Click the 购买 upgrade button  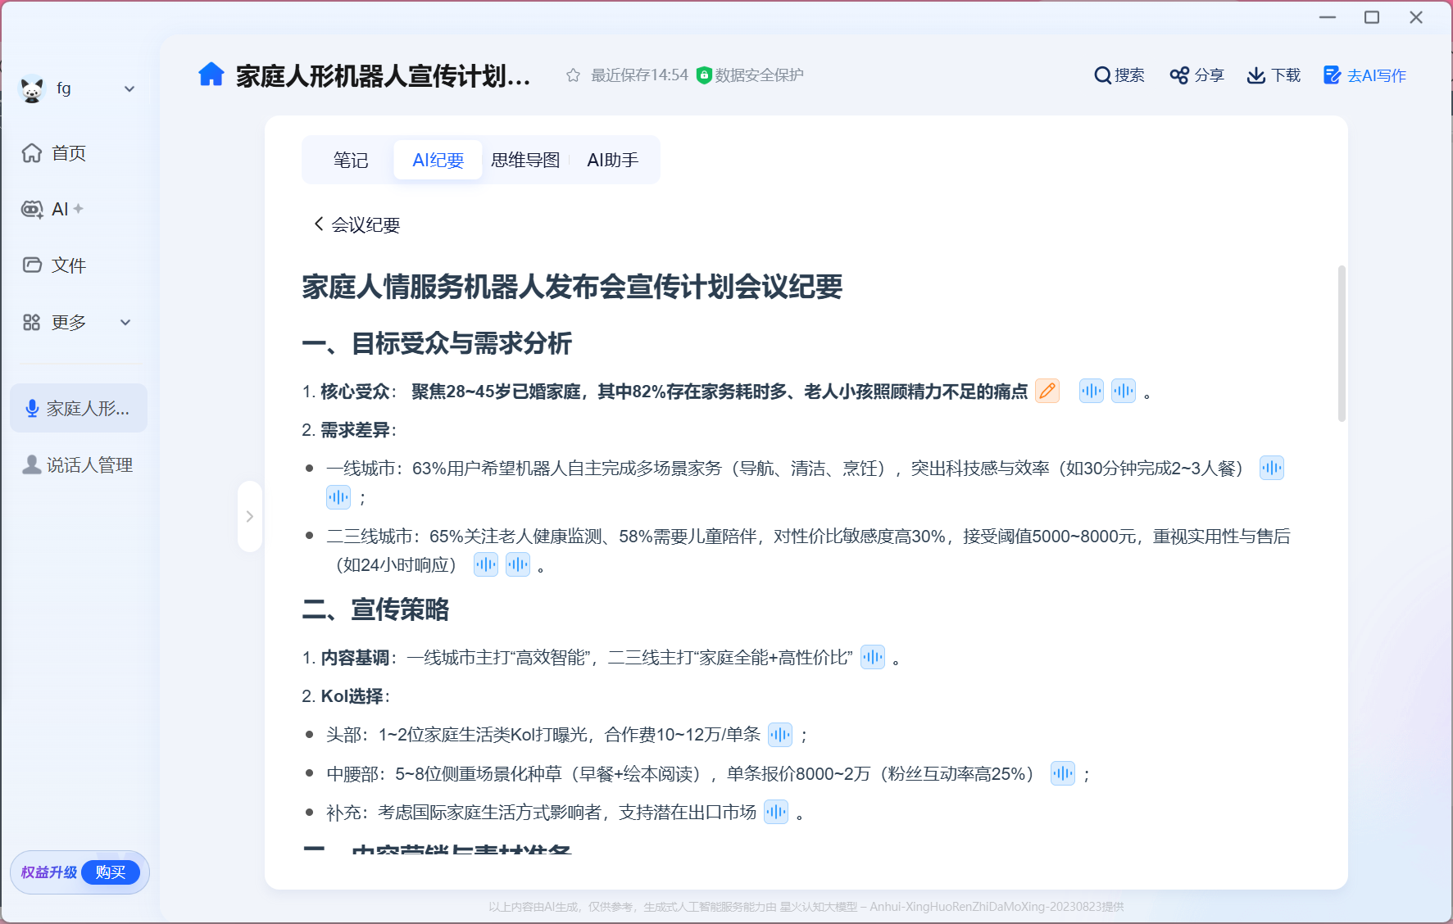point(111,872)
